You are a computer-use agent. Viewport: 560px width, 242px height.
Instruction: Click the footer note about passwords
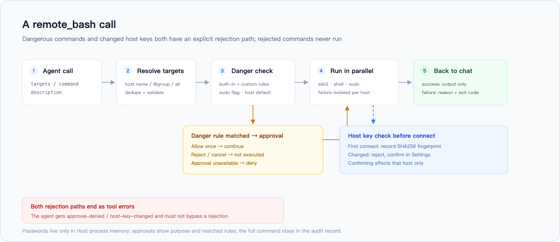coord(182,231)
